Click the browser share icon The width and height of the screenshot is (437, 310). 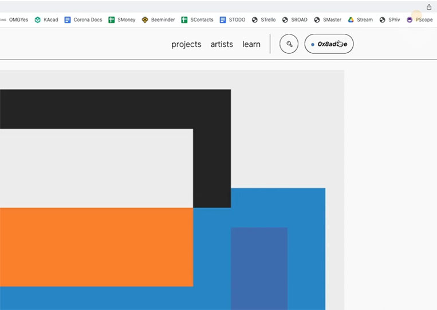coord(429,7)
